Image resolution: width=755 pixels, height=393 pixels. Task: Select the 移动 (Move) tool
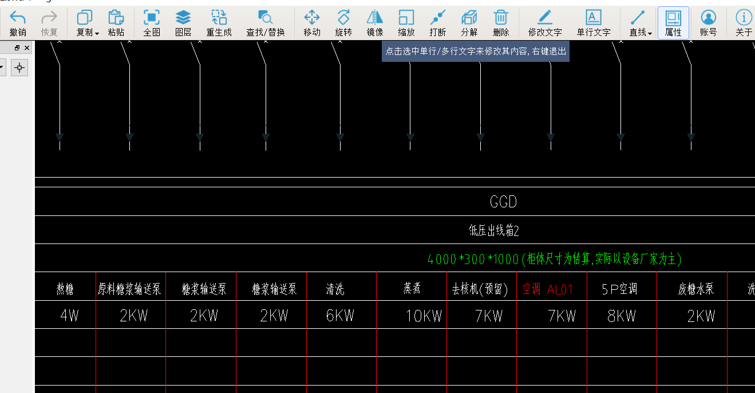point(311,23)
